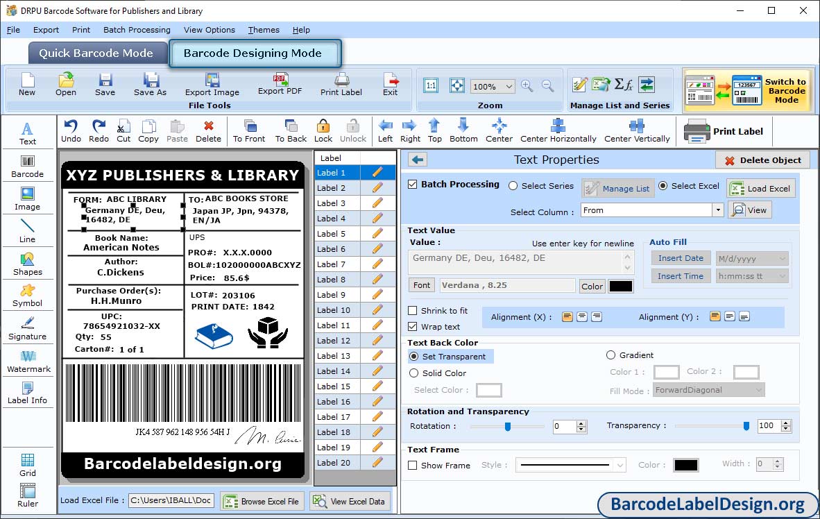
Task: Toggle Batch Processing checkbox
Action: coord(413,184)
